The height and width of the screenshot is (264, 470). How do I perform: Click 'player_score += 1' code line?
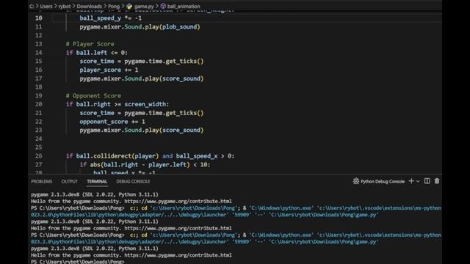109,70
